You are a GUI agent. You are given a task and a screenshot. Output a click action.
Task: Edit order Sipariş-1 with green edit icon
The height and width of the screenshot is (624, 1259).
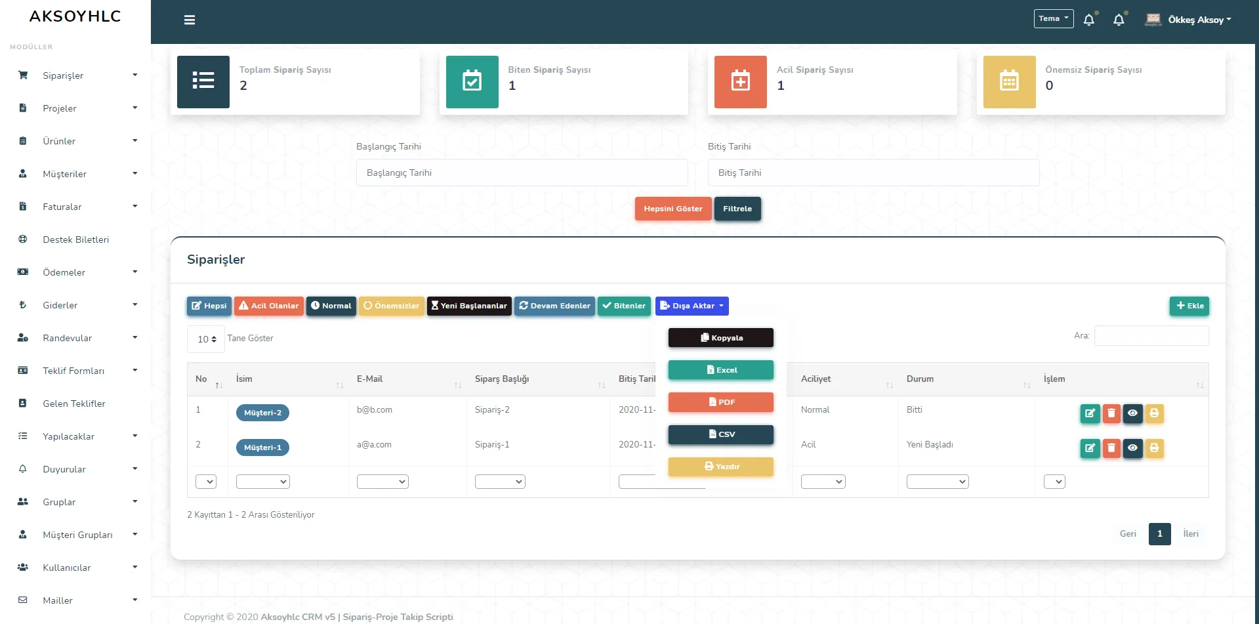pos(1090,448)
